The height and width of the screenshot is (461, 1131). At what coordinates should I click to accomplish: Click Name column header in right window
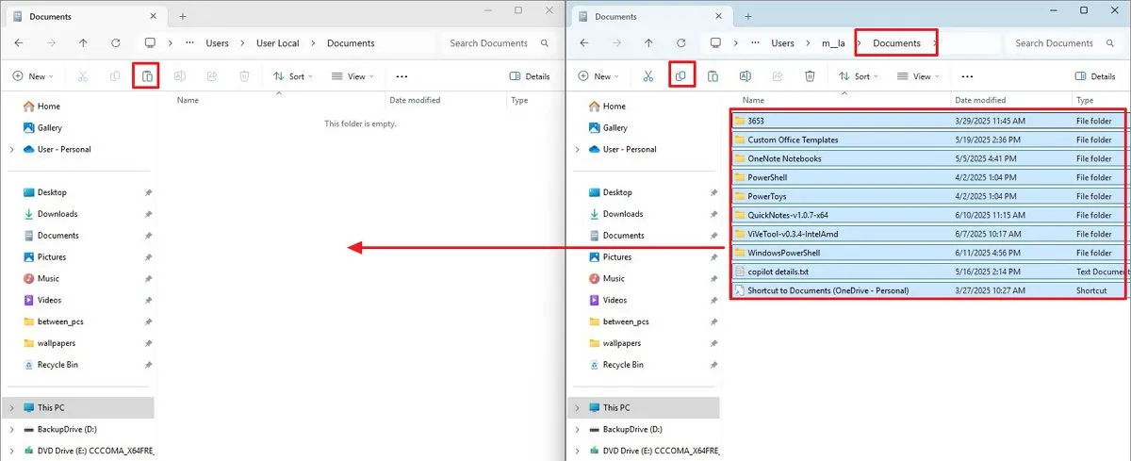tap(752, 100)
